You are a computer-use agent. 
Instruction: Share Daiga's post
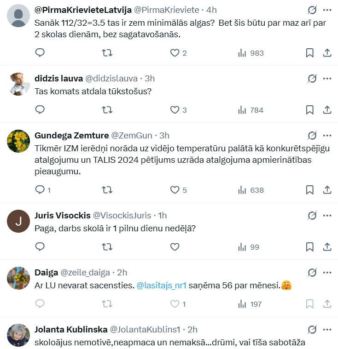(x=327, y=304)
